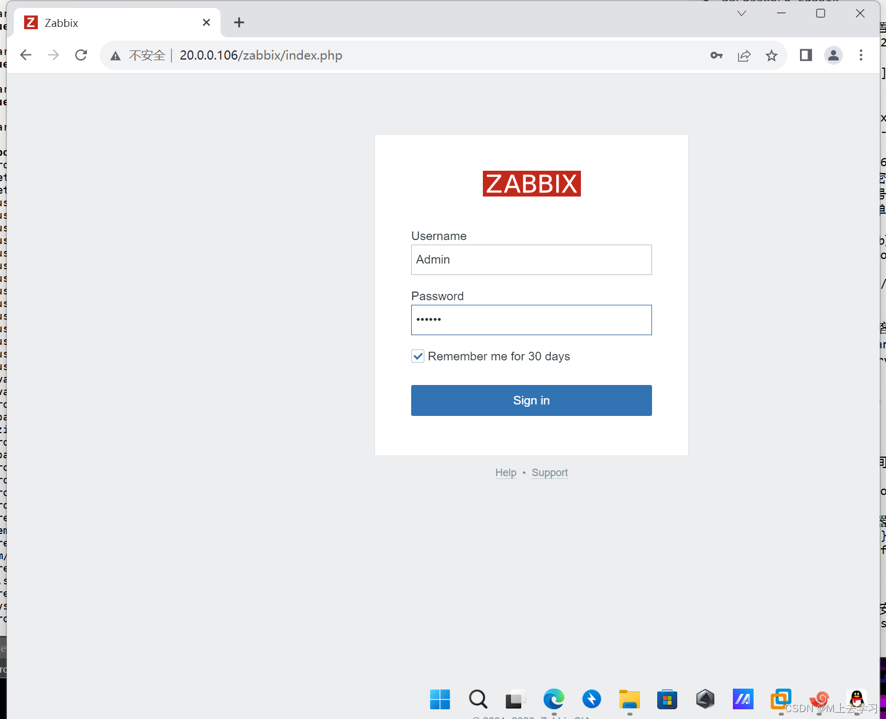Open the Chrome profile avatar
Viewport: 886px width, 719px height.
tap(833, 55)
